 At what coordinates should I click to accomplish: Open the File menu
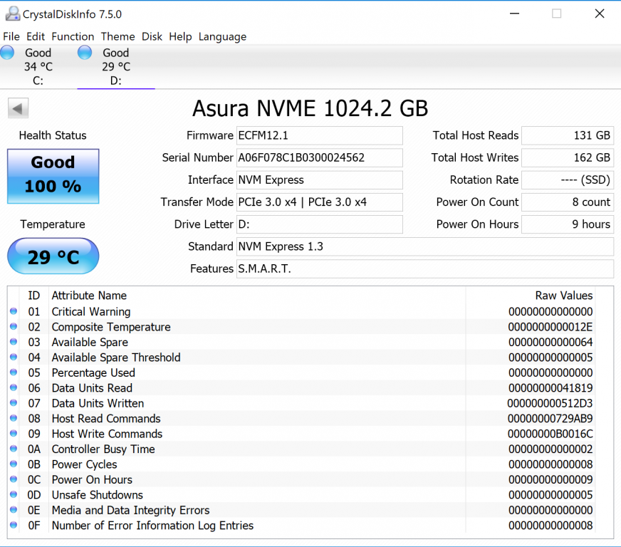tap(11, 36)
